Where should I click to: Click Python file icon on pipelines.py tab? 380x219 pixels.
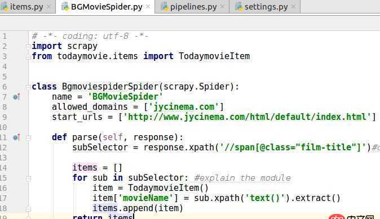(x=165, y=7)
